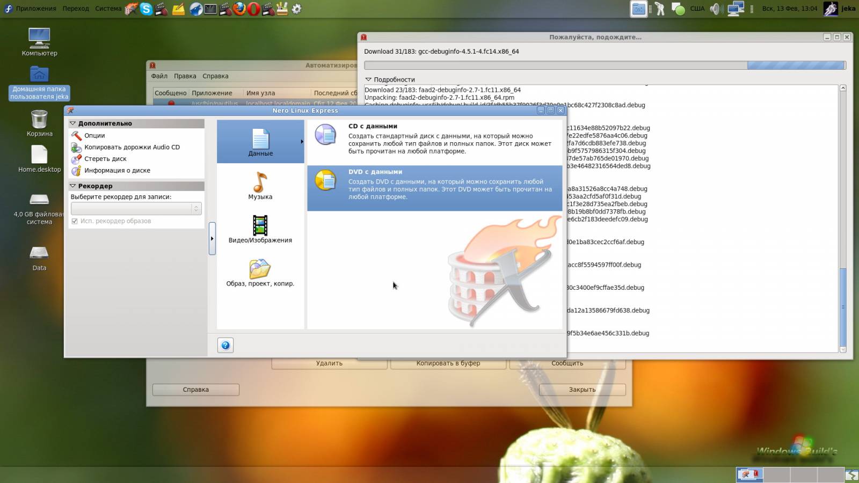
Task: Click the volume speaker icon in tray
Action: [716, 9]
